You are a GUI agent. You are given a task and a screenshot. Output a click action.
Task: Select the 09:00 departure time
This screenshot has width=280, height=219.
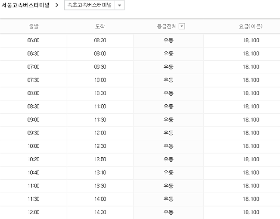[34, 119]
